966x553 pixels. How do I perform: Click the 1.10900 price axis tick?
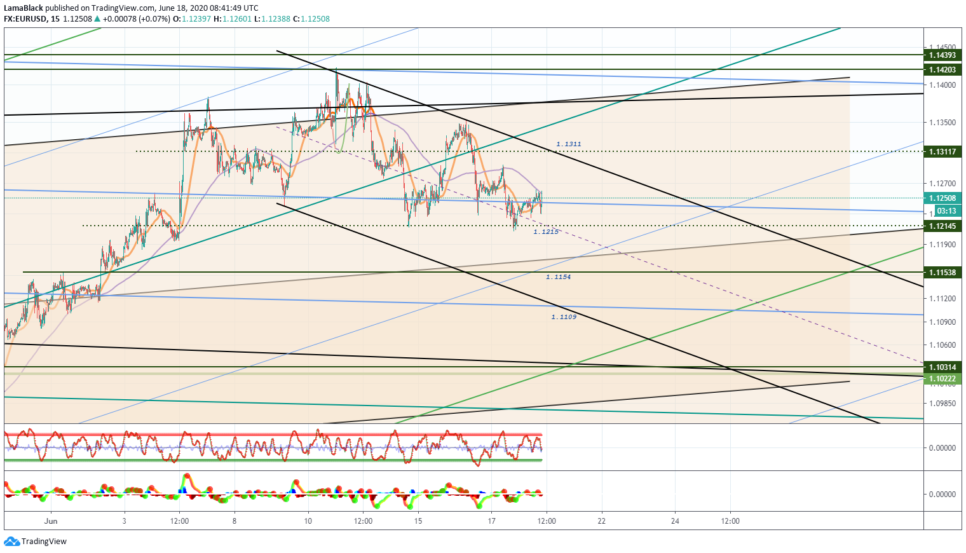[x=942, y=322]
